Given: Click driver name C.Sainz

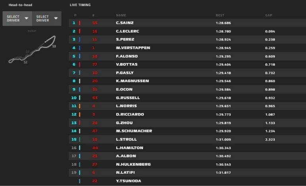Looking at the screenshot, I should click(124, 23).
